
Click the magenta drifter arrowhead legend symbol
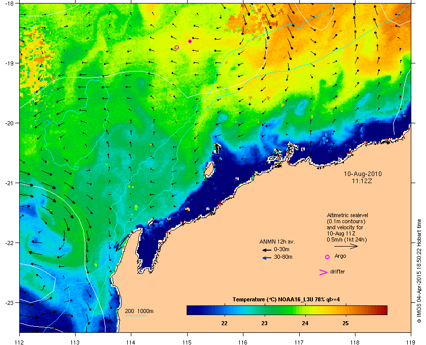pos(324,272)
